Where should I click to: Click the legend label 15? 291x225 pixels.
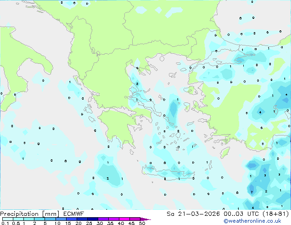(68, 223)
